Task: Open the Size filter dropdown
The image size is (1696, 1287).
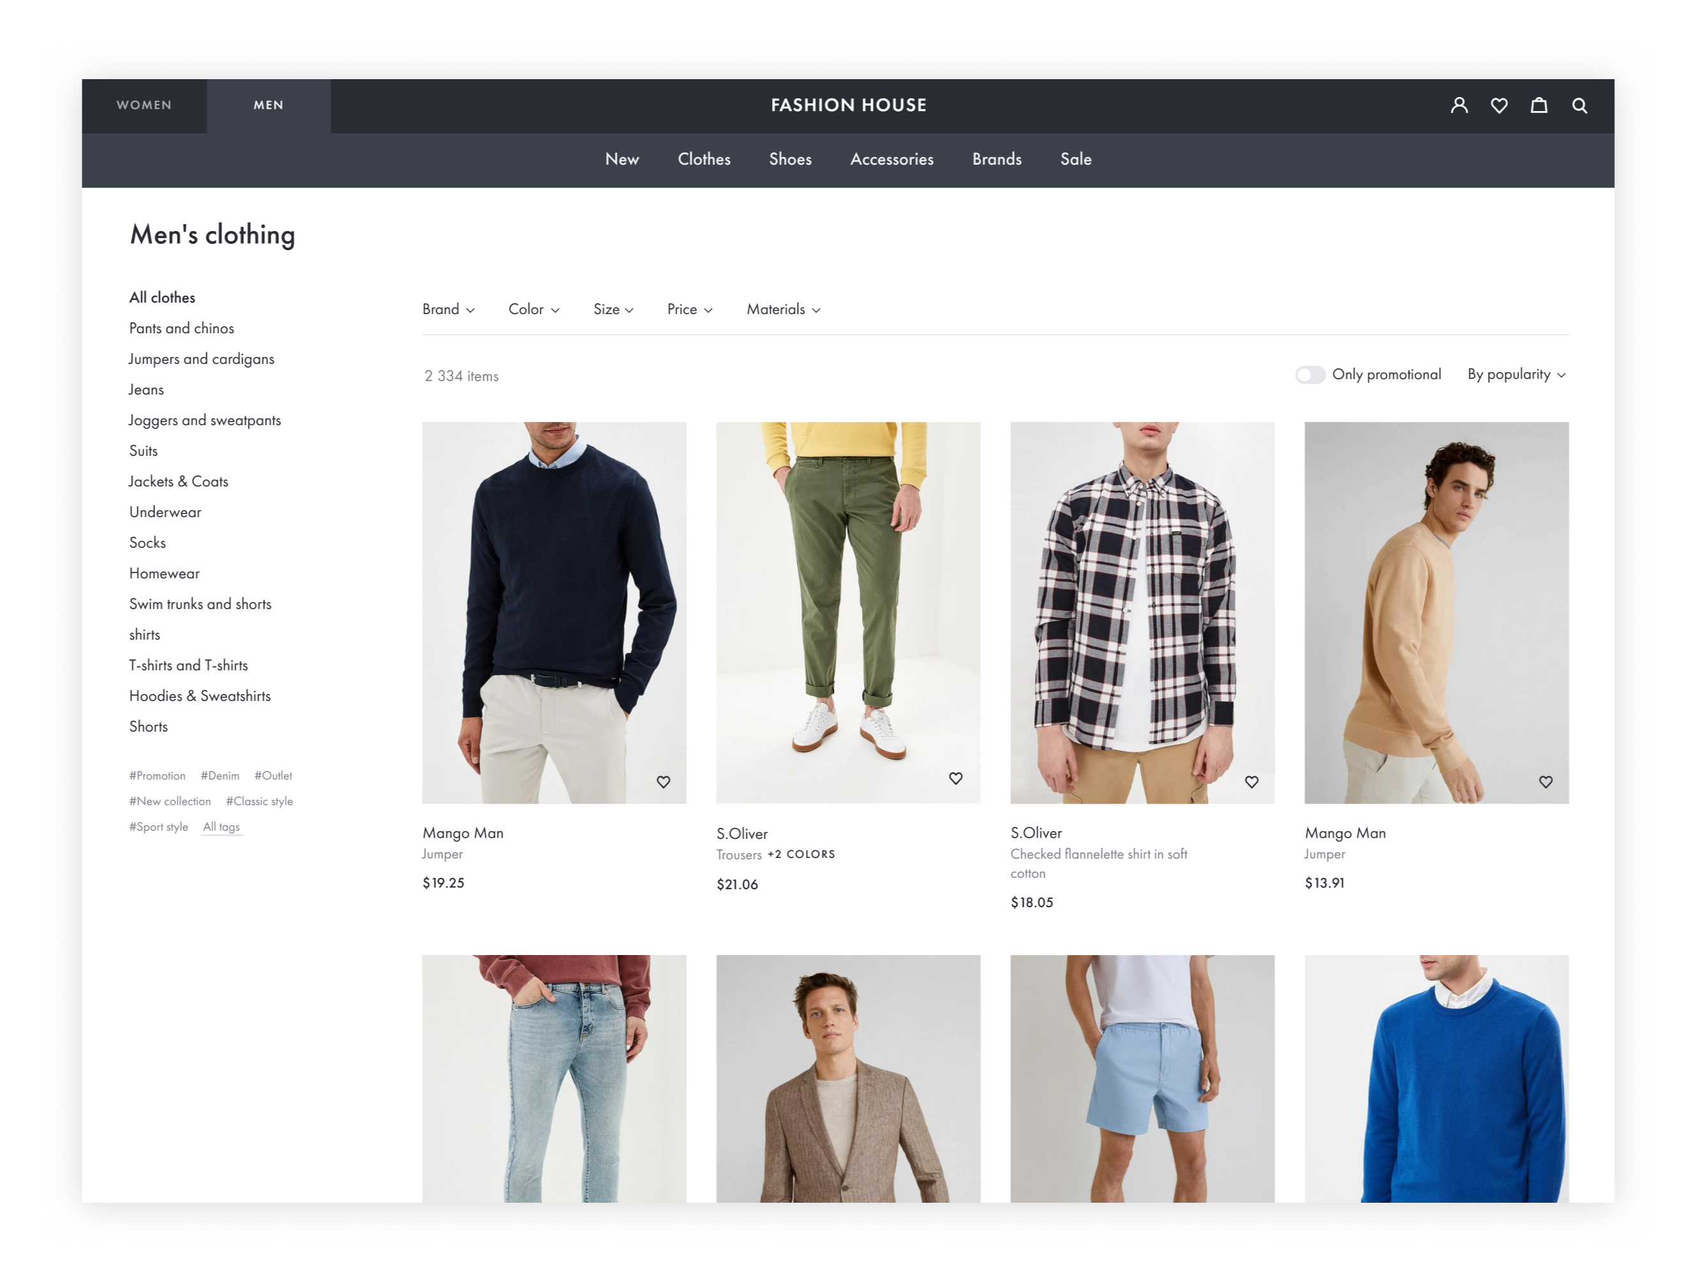Action: pyautogui.click(x=614, y=309)
